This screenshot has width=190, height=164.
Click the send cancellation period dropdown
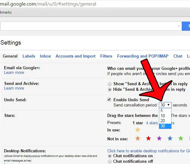tap(165, 105)
